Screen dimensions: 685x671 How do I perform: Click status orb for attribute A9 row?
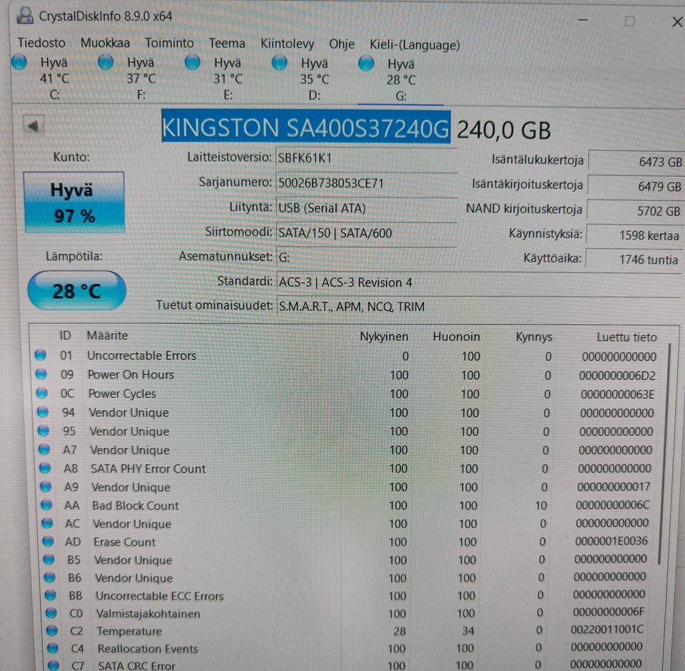tap(46, 486)
